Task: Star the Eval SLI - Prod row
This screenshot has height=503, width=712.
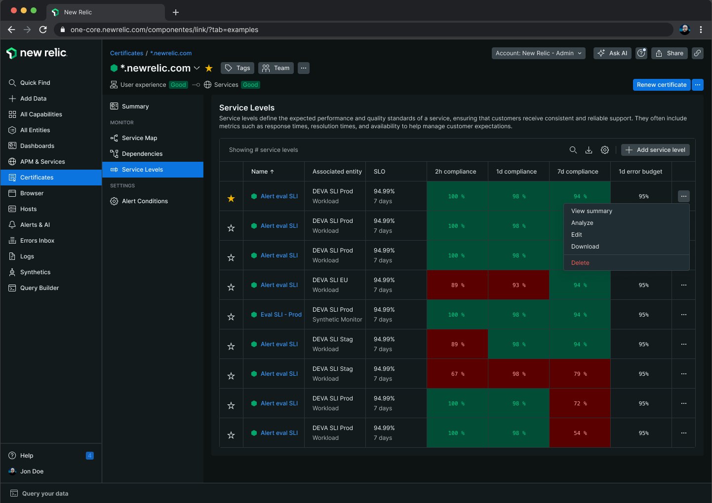Action: pyautogui.click(x=231, y=317)
